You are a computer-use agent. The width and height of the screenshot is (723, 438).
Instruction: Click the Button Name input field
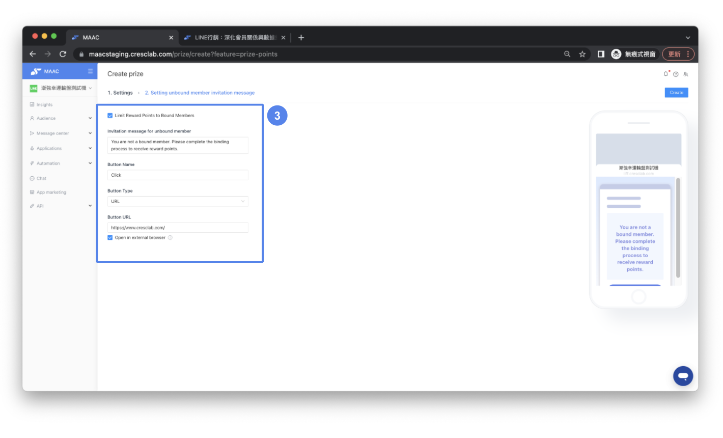point(178,175)
